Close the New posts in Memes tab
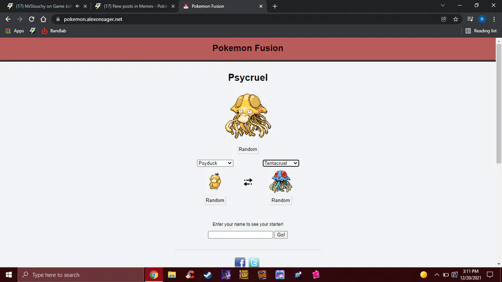Viewport: 502px width, 282px height. click(173, 6)
